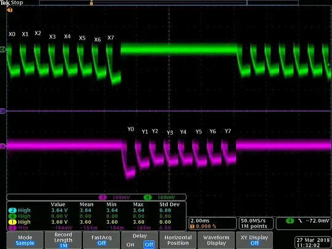Viewport: 332px width, 249px height.
Task: Click the Y2 waveform label
Action: coord(155,132)
